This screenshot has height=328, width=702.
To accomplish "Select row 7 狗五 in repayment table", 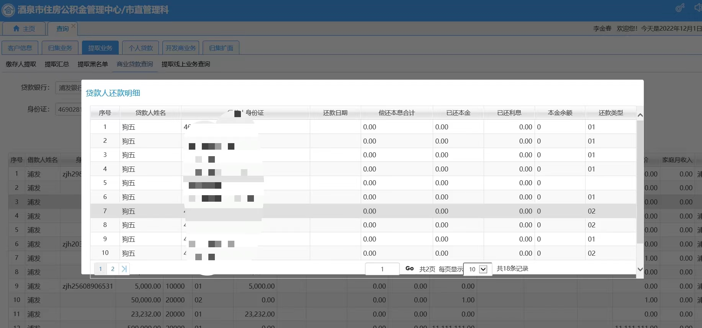I will pos(363,211).
